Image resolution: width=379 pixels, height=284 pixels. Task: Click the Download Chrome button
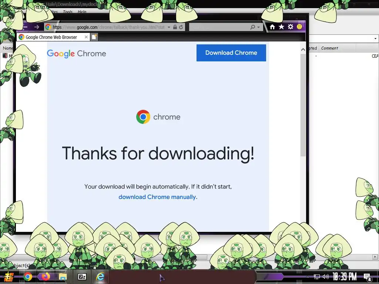click(231, 53)
